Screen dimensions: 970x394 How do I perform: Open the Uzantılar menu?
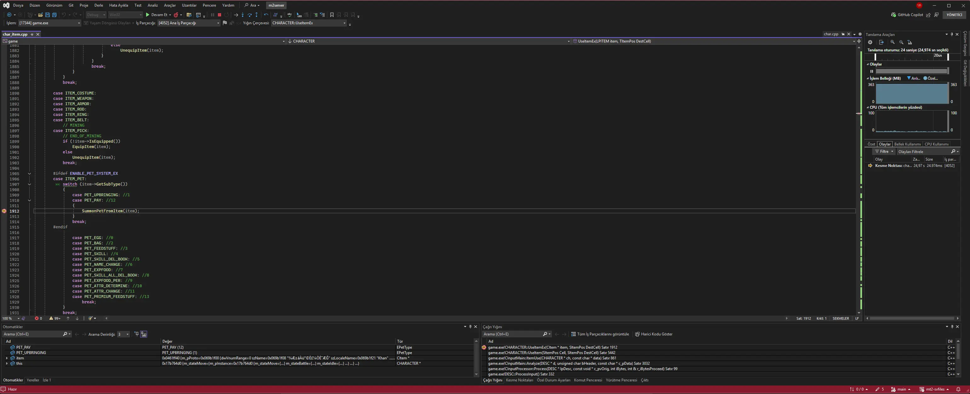(x=189, y=5)
